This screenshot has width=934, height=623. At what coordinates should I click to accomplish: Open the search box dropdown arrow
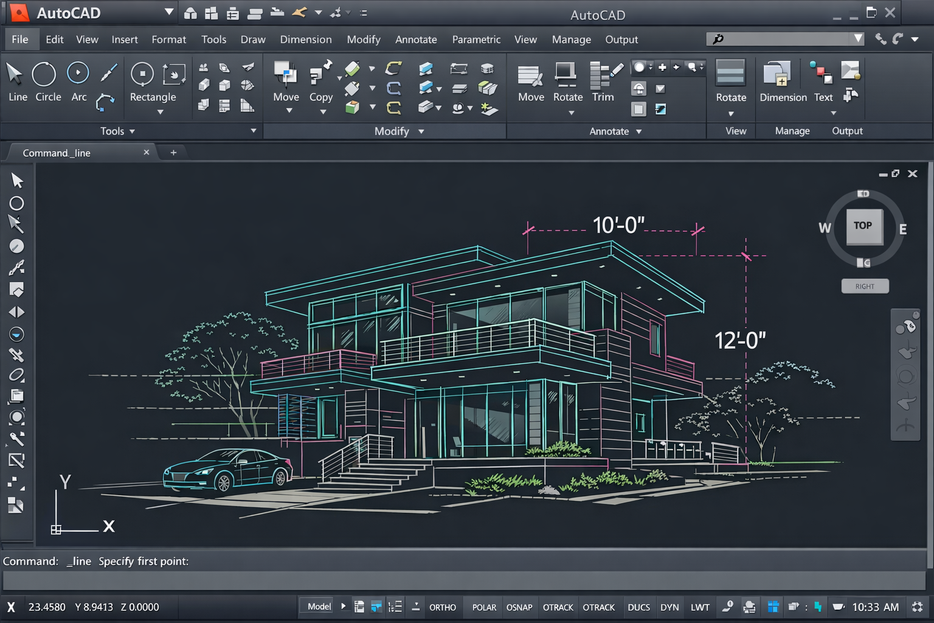[858, 39]
